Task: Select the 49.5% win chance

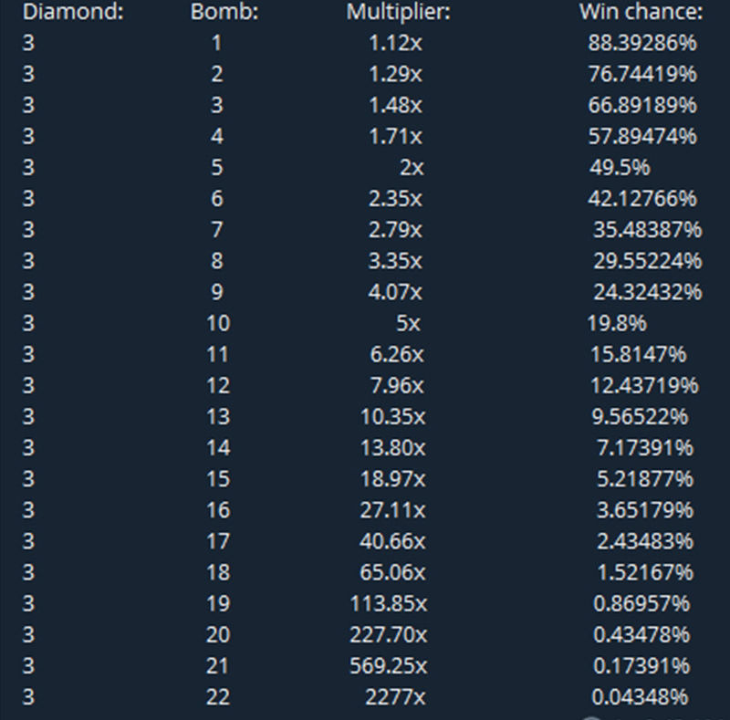Action: pos(620,168)
